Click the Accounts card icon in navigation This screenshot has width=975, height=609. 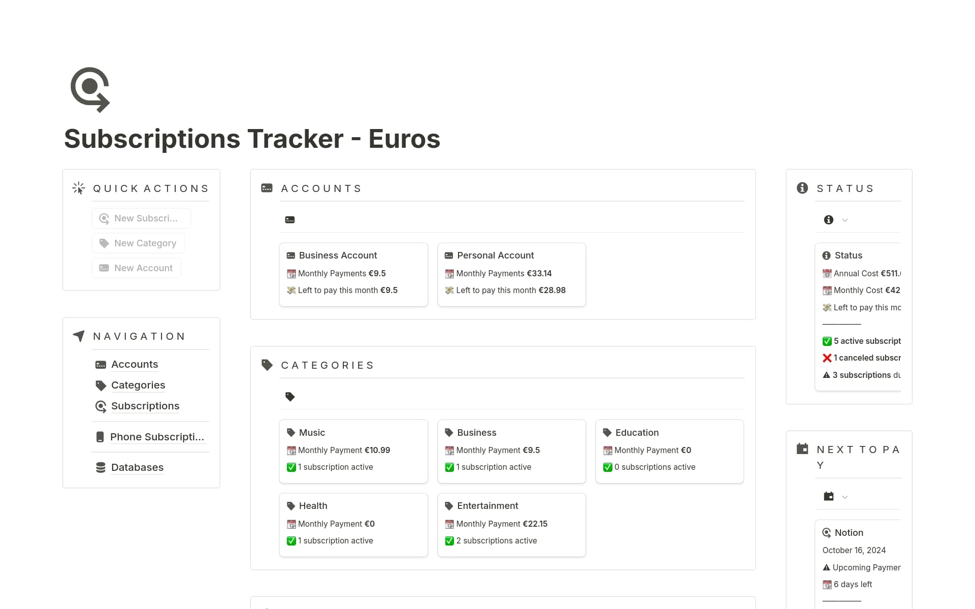(100, 364)
